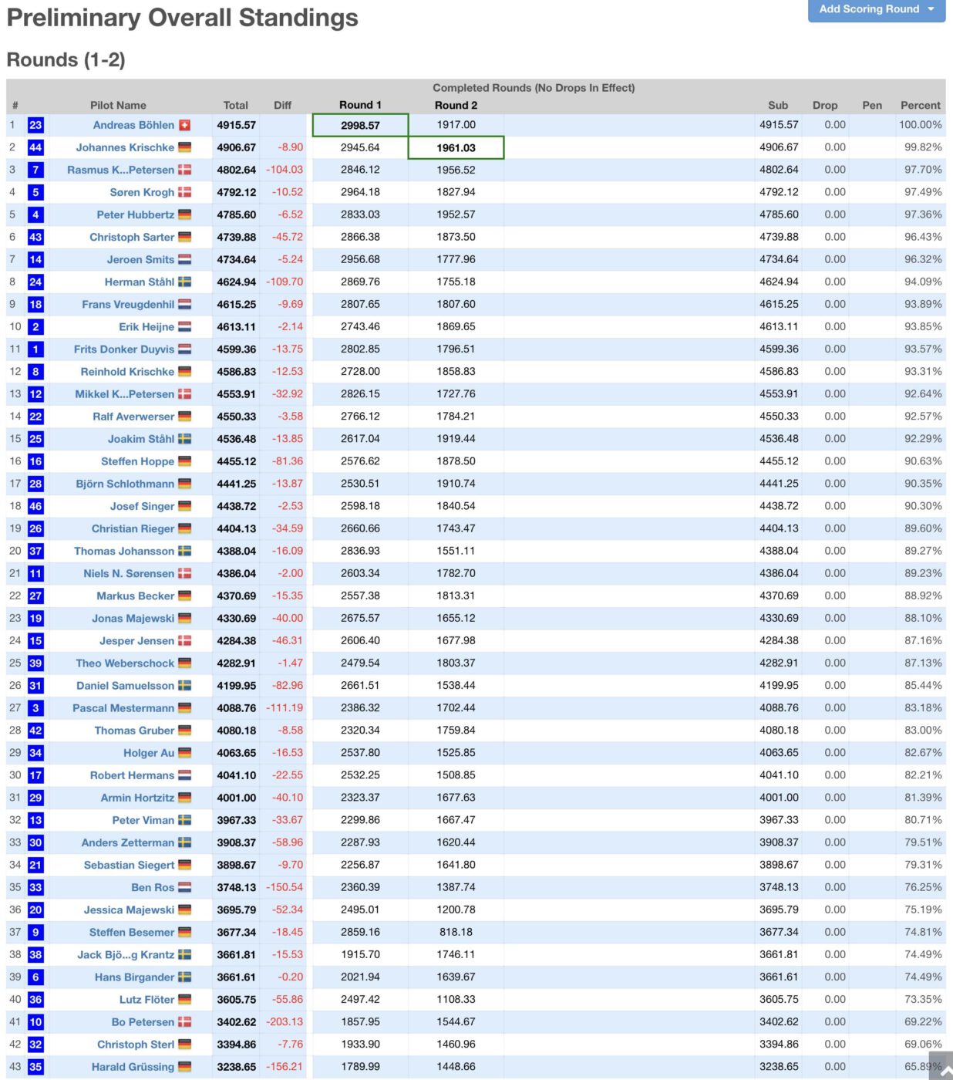Click the German flag beside Peter Hubbertz
Viewport: 953px width, 1080px height.
184,215
